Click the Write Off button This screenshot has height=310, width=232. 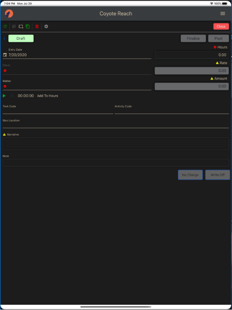(217, 175)
